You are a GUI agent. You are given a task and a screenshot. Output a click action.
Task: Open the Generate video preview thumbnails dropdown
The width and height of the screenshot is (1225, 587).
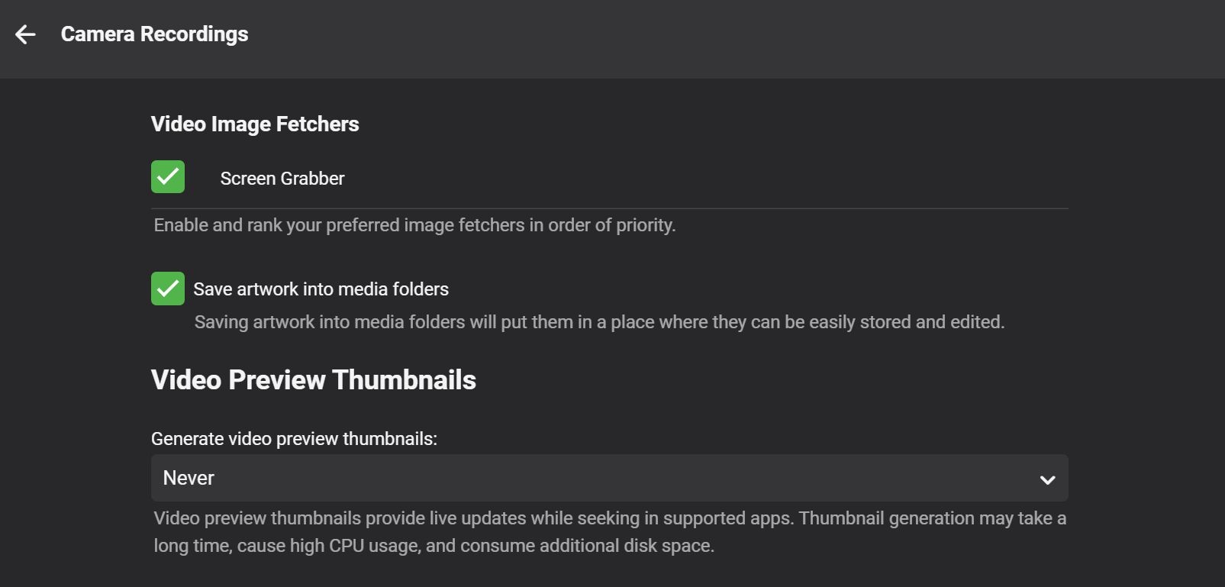click(x=609, y=479)
